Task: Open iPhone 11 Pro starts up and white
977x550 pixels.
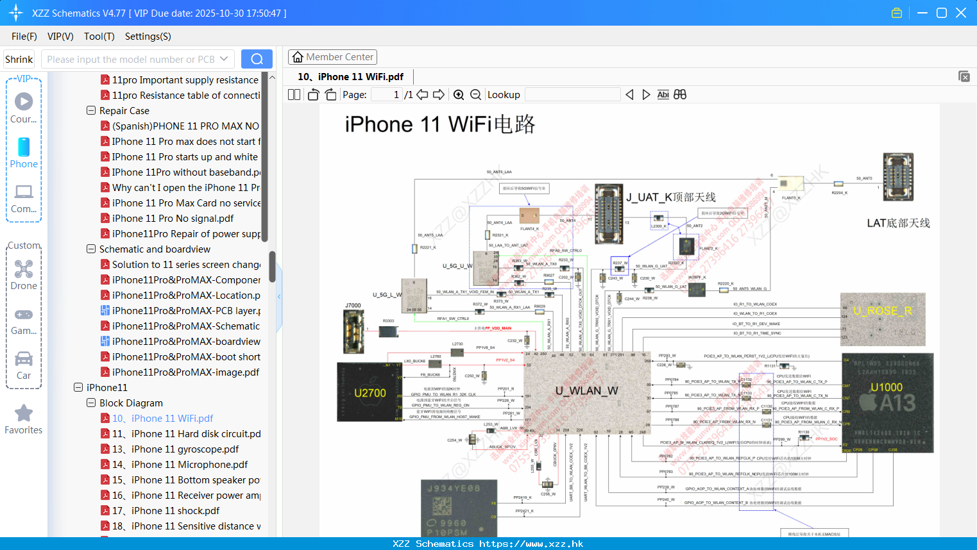Action: point(179,157)
